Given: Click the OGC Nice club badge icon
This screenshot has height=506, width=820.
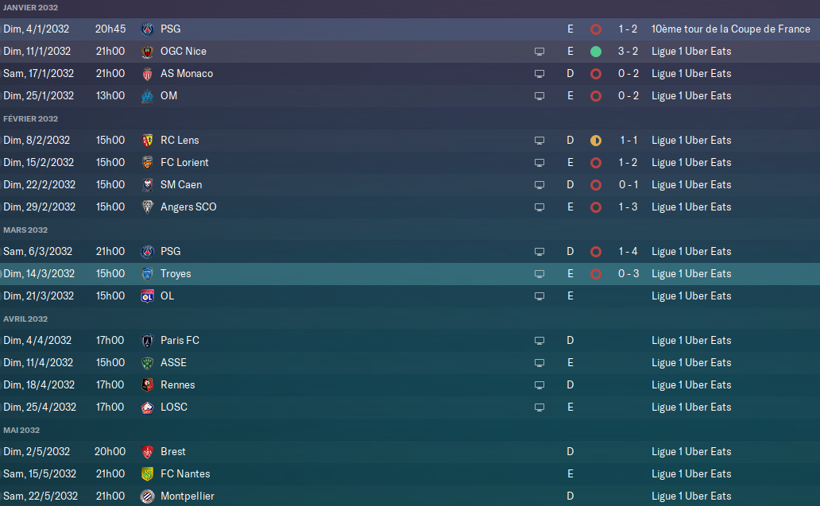Looking at the screenshot, I should [146, 52].
